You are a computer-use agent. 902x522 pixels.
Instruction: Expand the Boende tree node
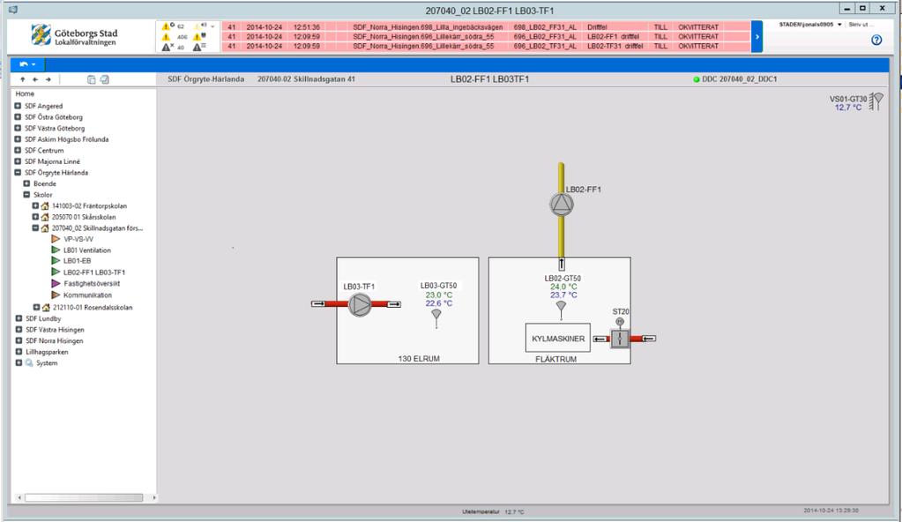click(26, 183)
